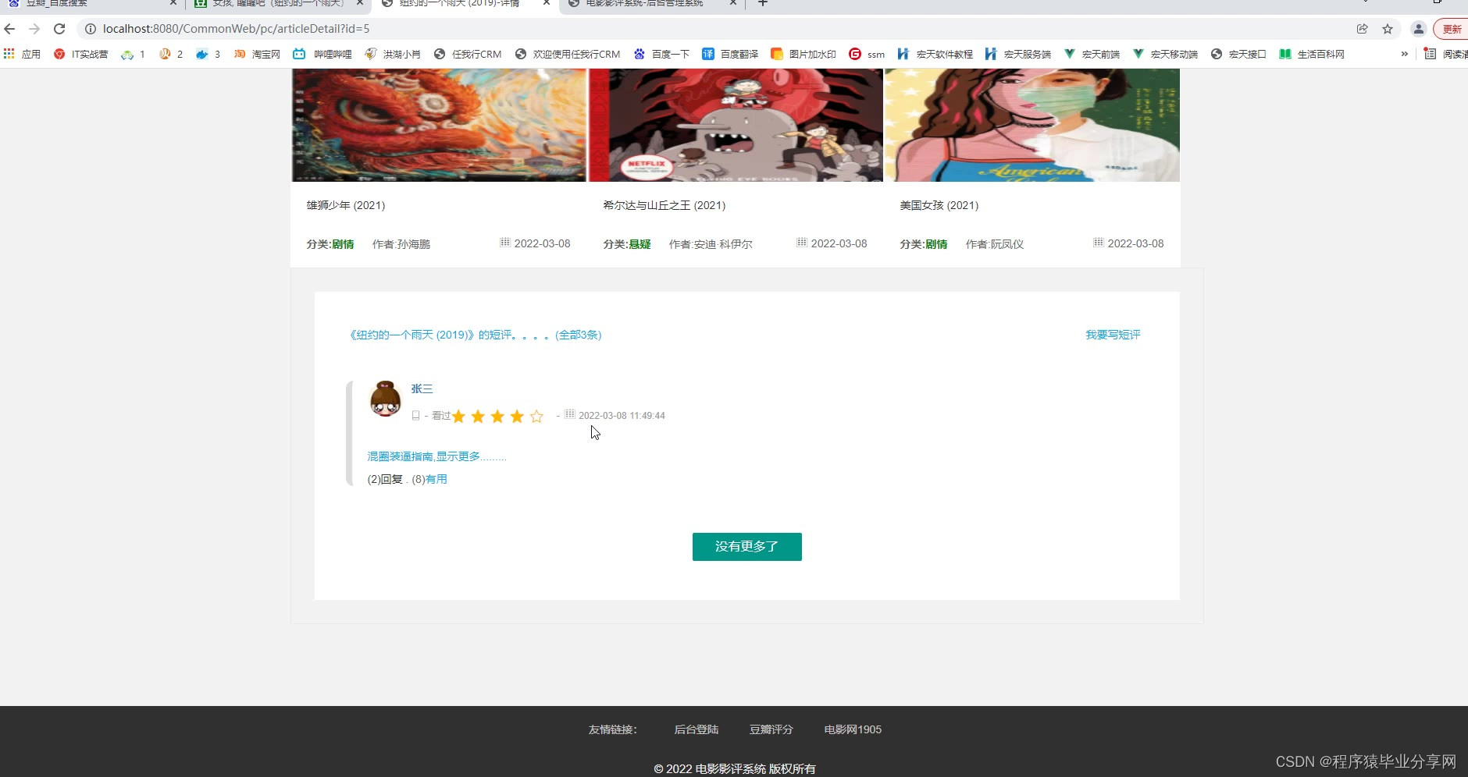The image size is (1468, 777).
Task: Click reviewer 张三's avatar
Action: [385, 399]
